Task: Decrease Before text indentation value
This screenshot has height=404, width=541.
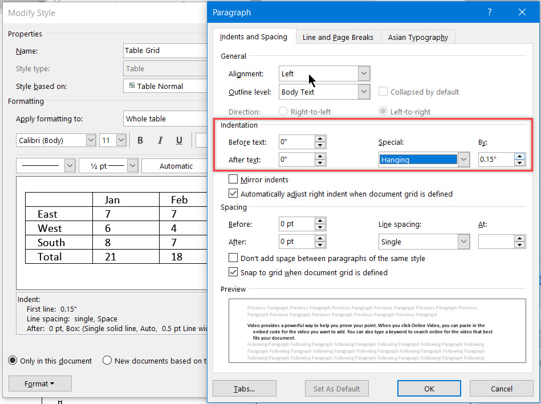Action: 320,145
